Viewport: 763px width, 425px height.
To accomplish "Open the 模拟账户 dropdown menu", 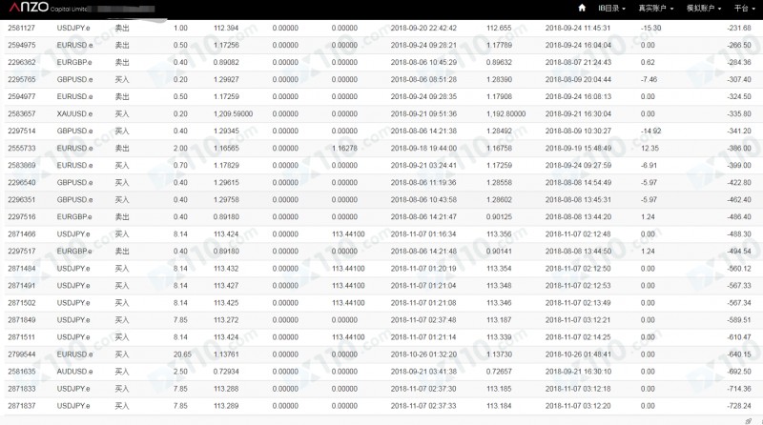I will tap(705, 8).
